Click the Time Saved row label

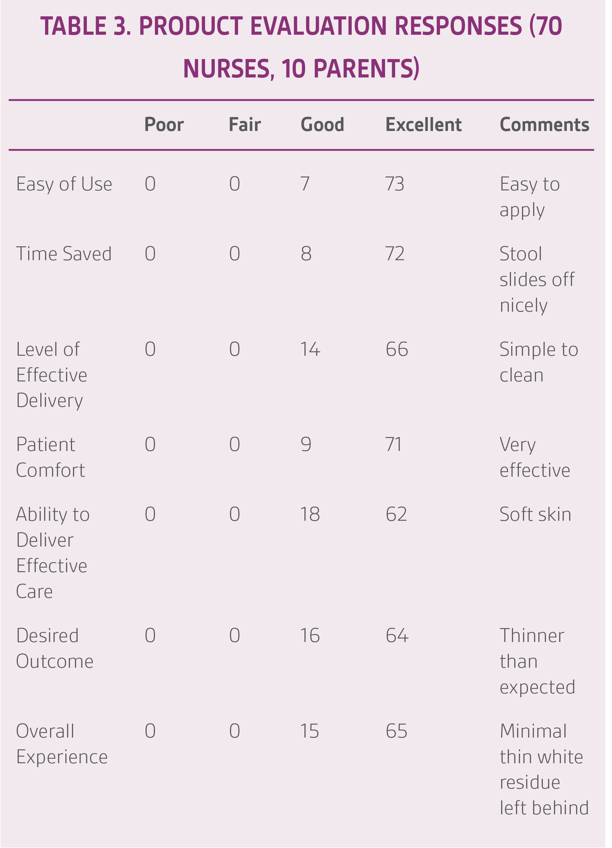pos(64,254)
